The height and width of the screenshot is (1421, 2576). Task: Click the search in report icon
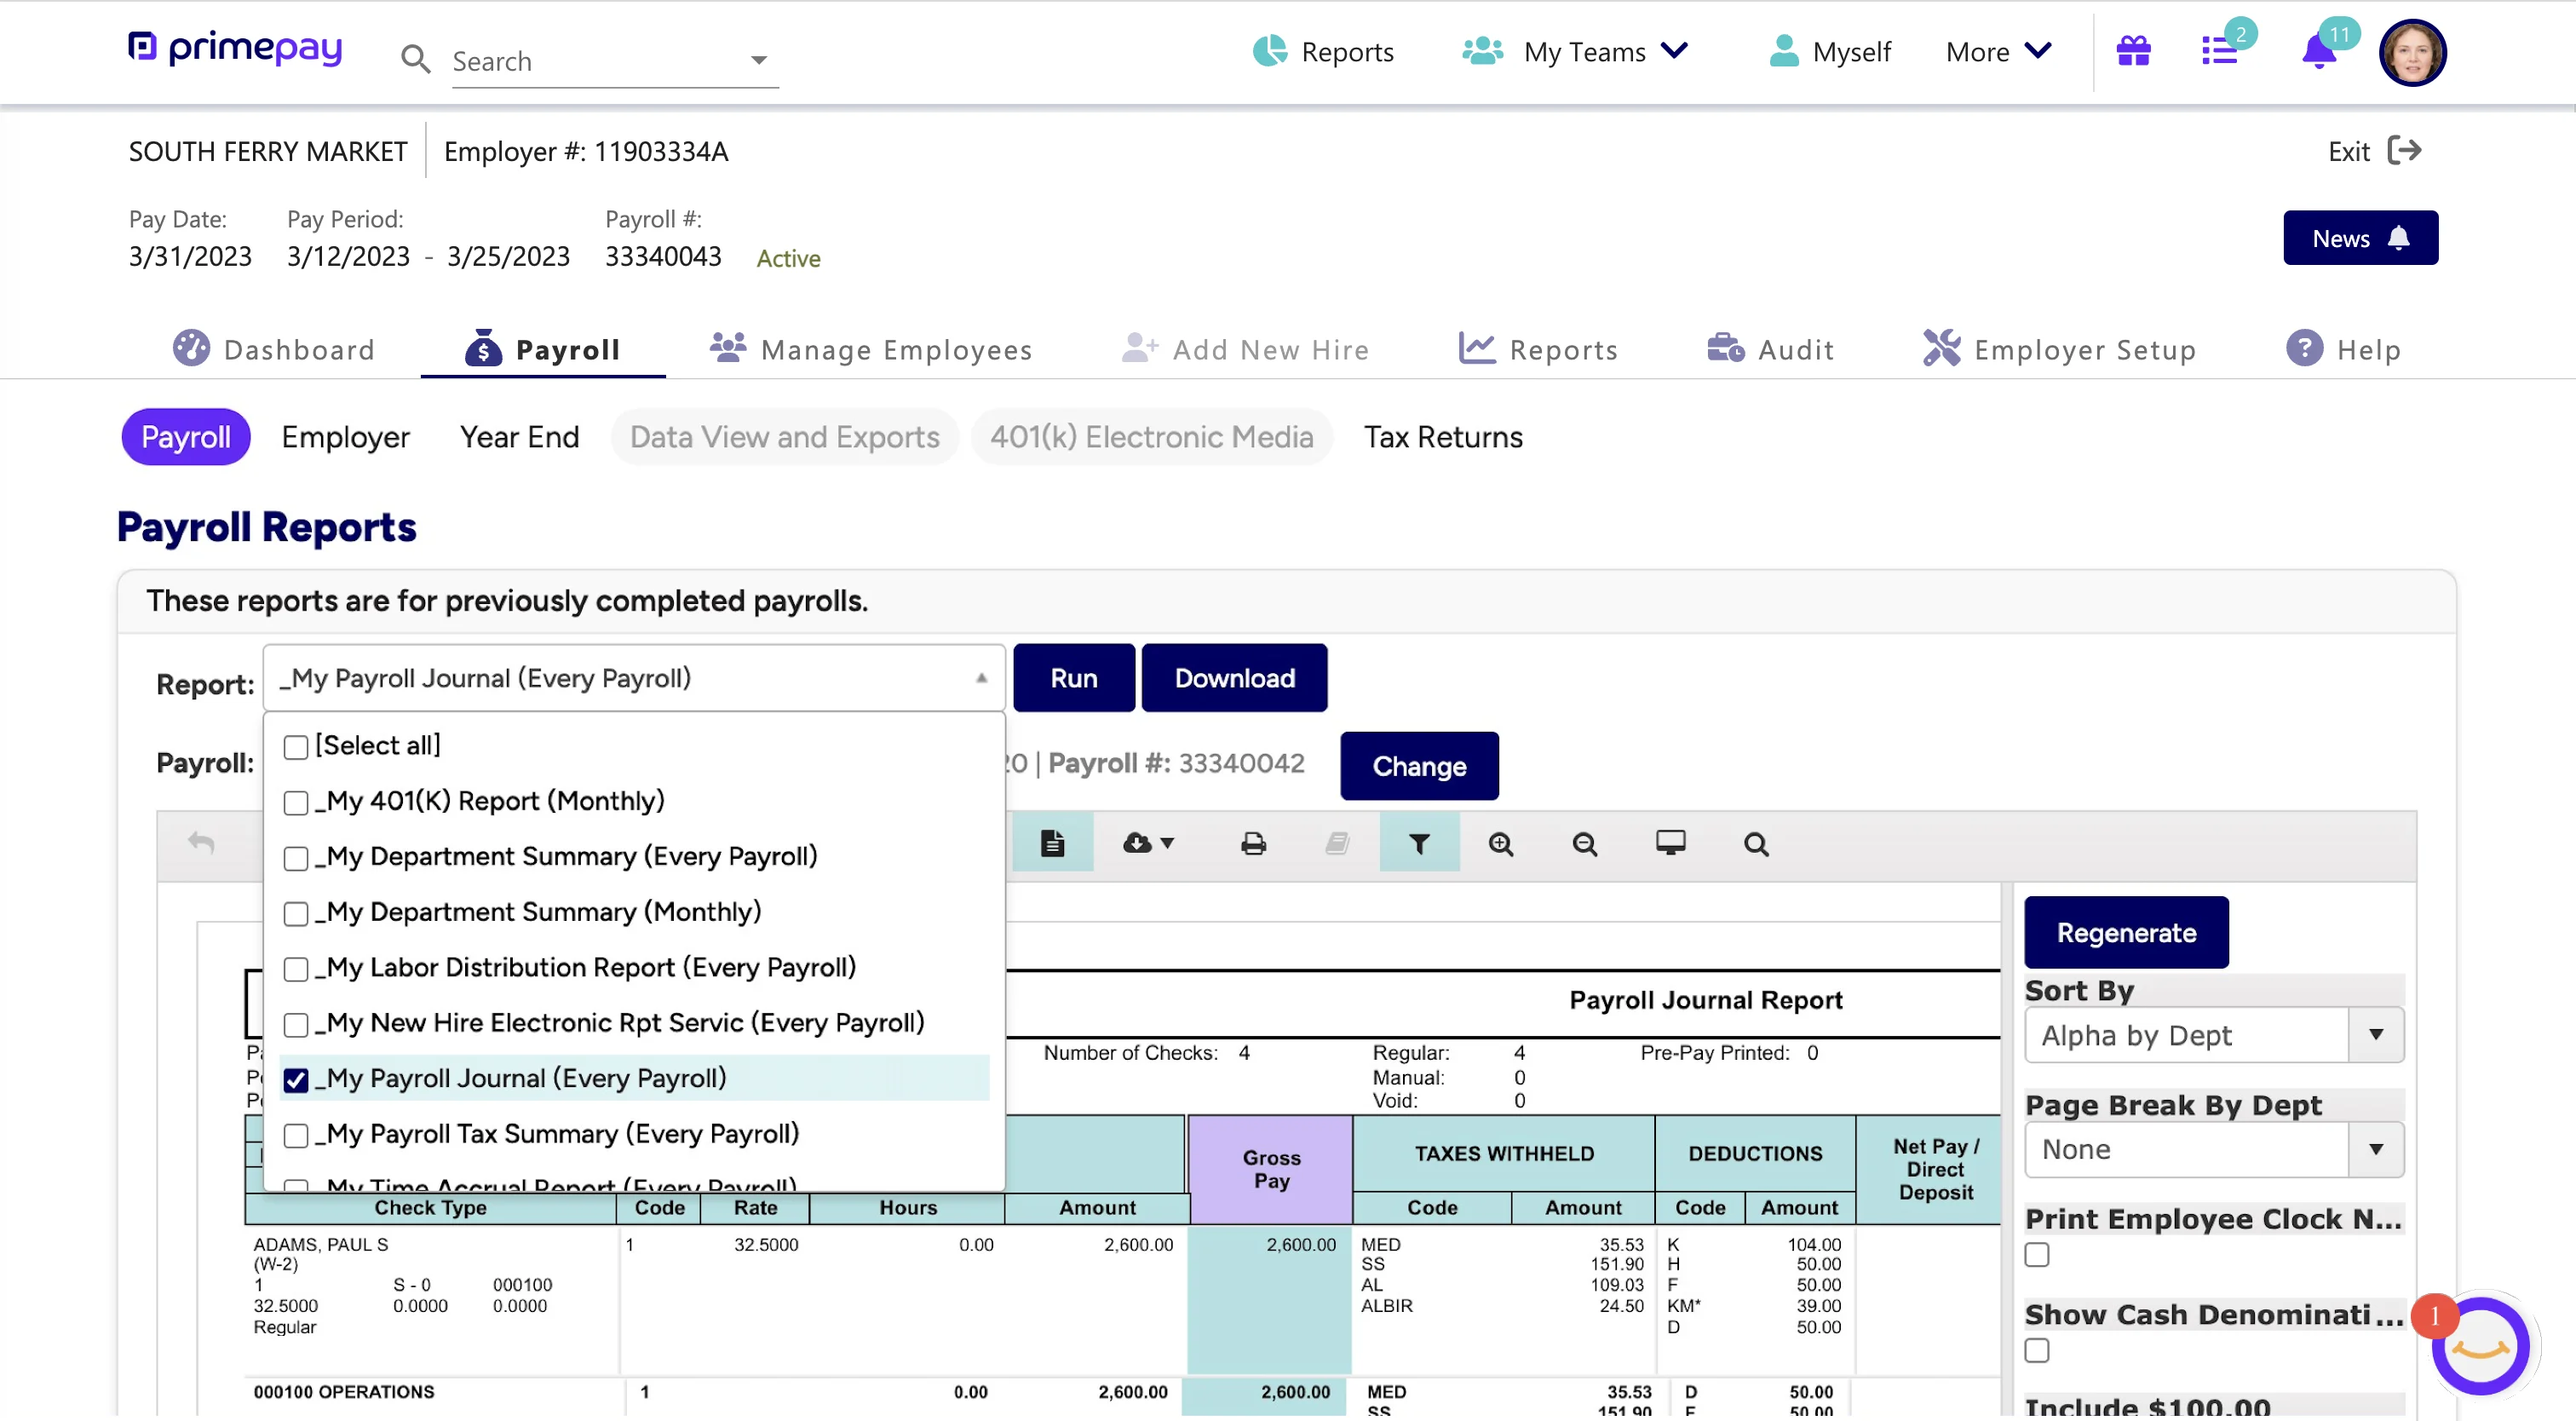click(x=1756, y=844)
